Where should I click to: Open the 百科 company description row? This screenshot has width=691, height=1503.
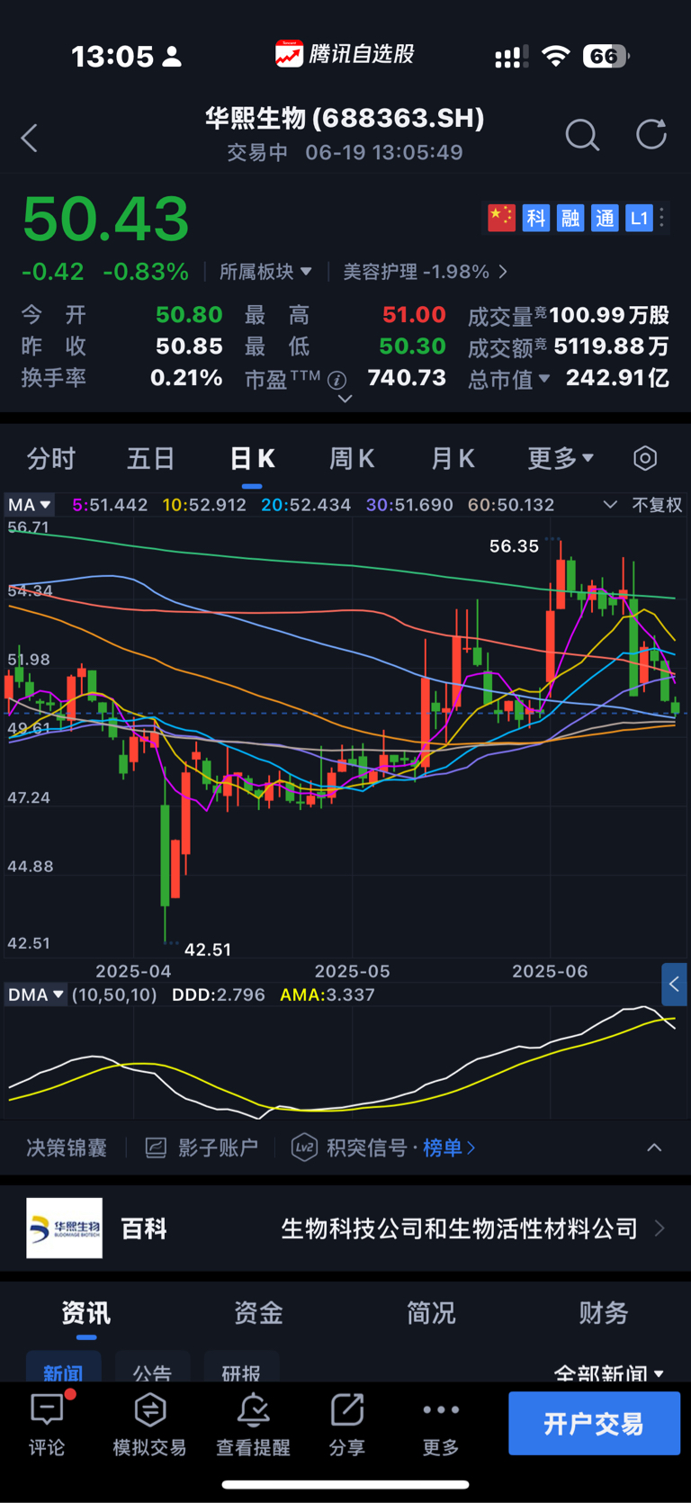[345, 1228]
